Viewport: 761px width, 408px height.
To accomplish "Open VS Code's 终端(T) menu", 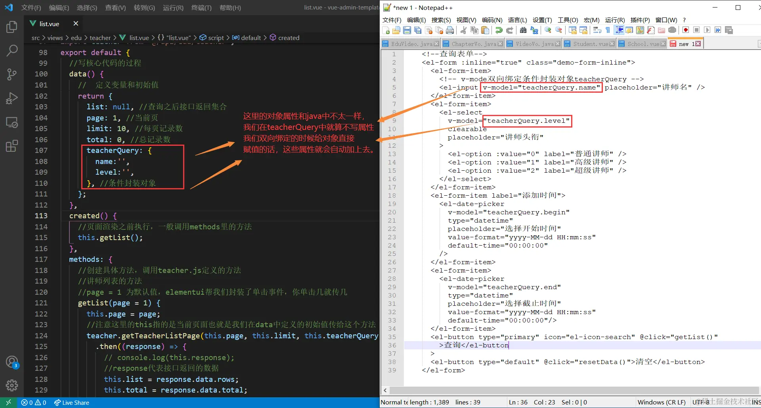I will (201, 8).
